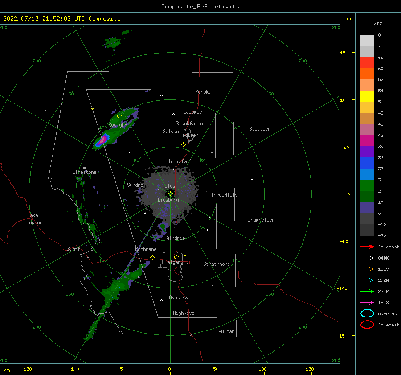The image size is (401, 375).
Task: Click yellow diamond marker below Cochrane label
Action: tap(153, 257)
